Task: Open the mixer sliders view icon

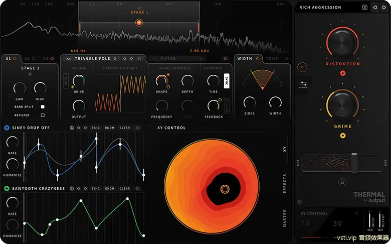Action: coord(302,85)
